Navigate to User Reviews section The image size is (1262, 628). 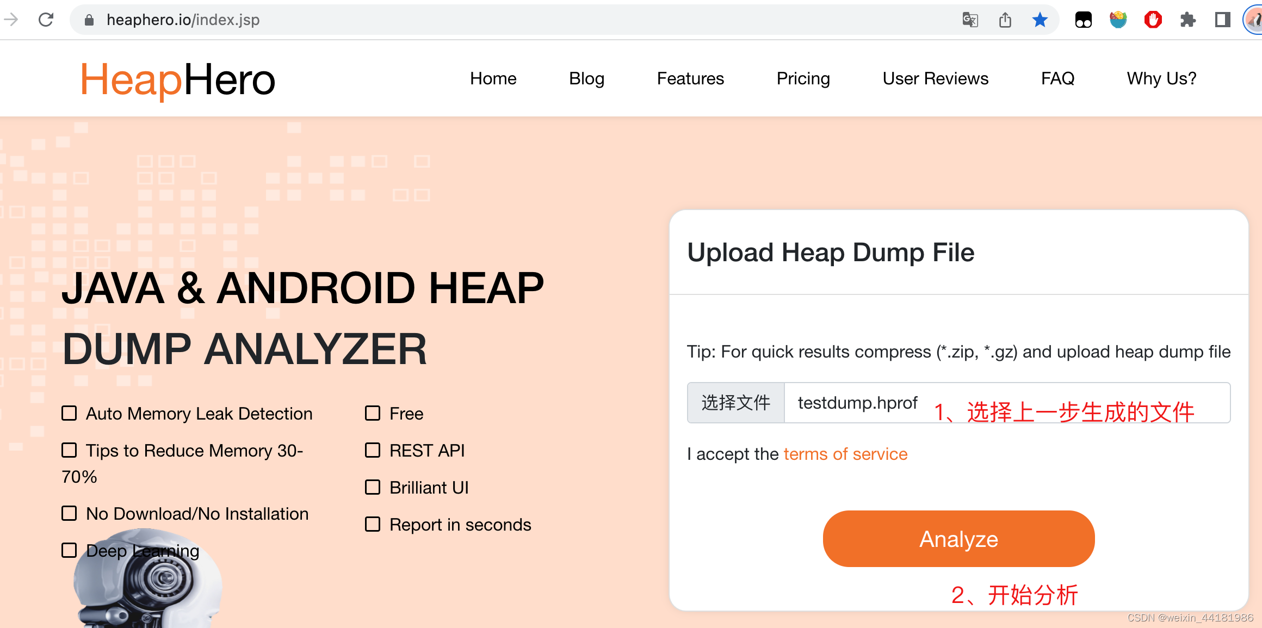click(935, 78)
